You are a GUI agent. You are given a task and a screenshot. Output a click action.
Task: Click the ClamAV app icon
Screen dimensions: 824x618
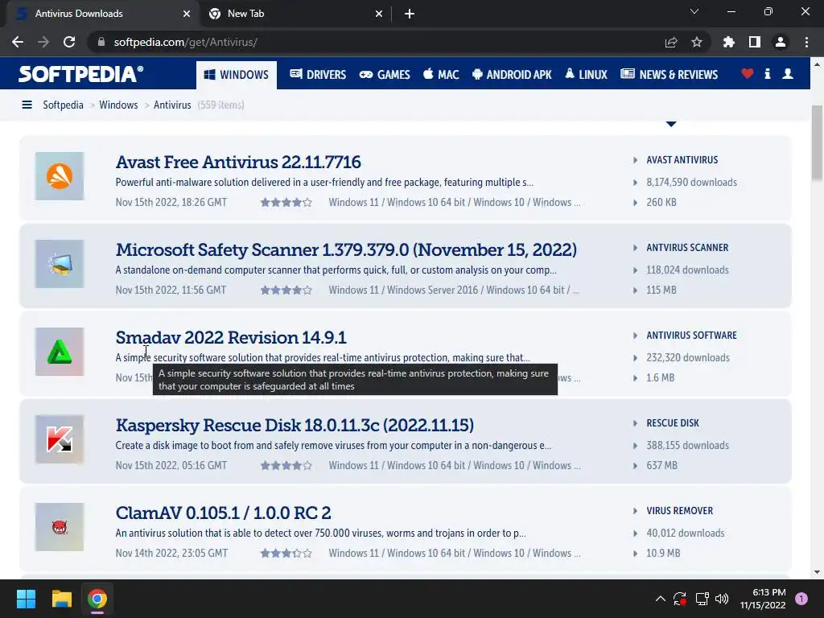point(60,527)
